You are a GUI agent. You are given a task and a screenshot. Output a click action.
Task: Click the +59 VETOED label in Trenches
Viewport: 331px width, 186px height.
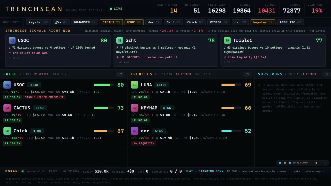[183, 74]
